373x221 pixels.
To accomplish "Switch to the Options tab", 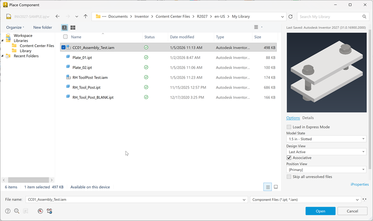I will 293,118.
